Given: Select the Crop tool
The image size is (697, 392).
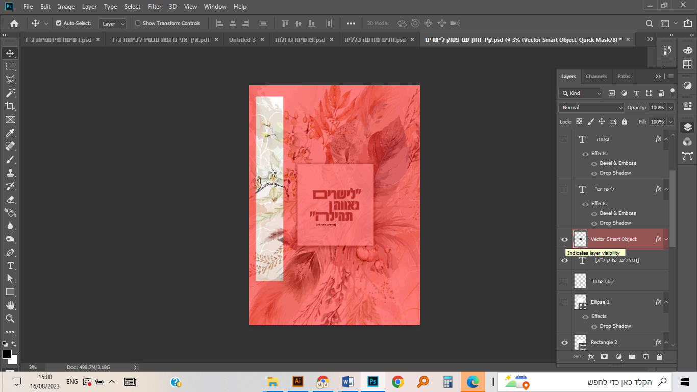Looking at the screenshot, I should [10, 106].
